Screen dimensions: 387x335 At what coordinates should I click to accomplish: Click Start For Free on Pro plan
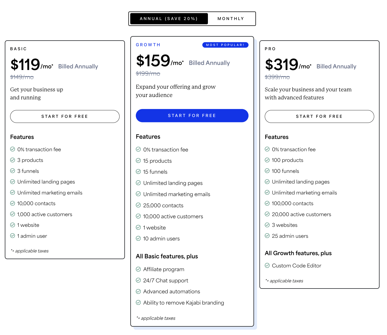pyautogui.click(x=319, y=116)
